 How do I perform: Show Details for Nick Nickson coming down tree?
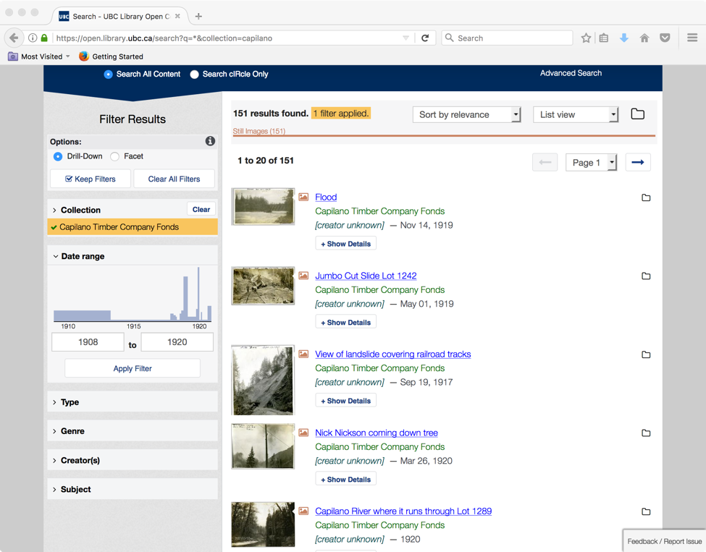point(346,480)
